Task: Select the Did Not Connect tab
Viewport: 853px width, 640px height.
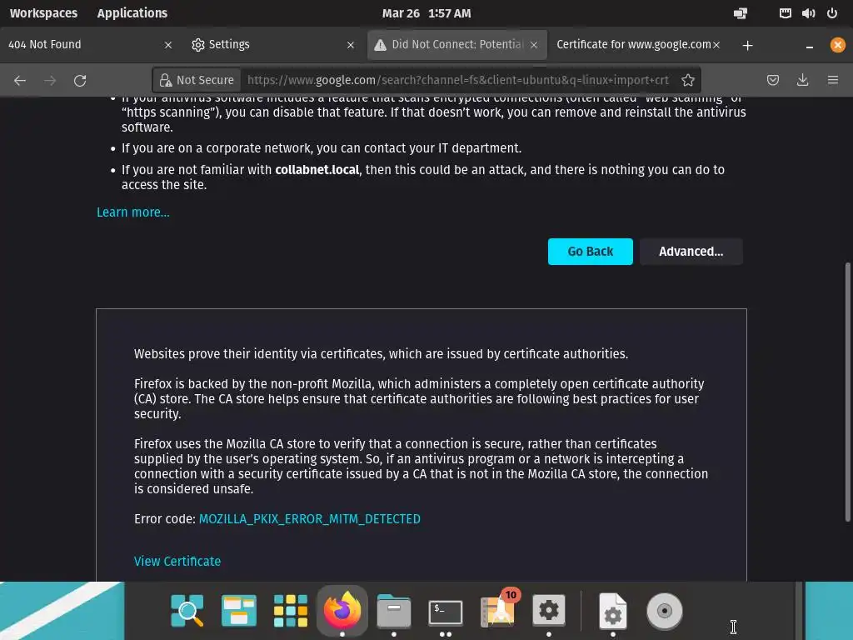Action: point(457,45)
